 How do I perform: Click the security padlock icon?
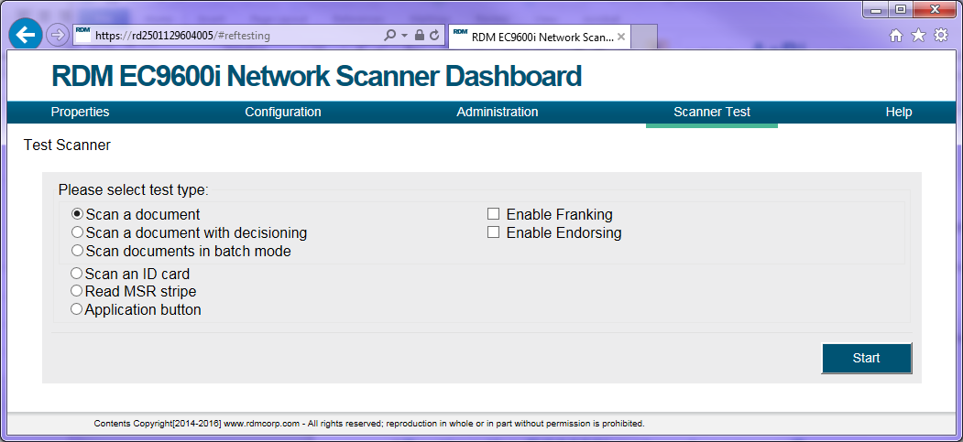(x=420, y=36)
